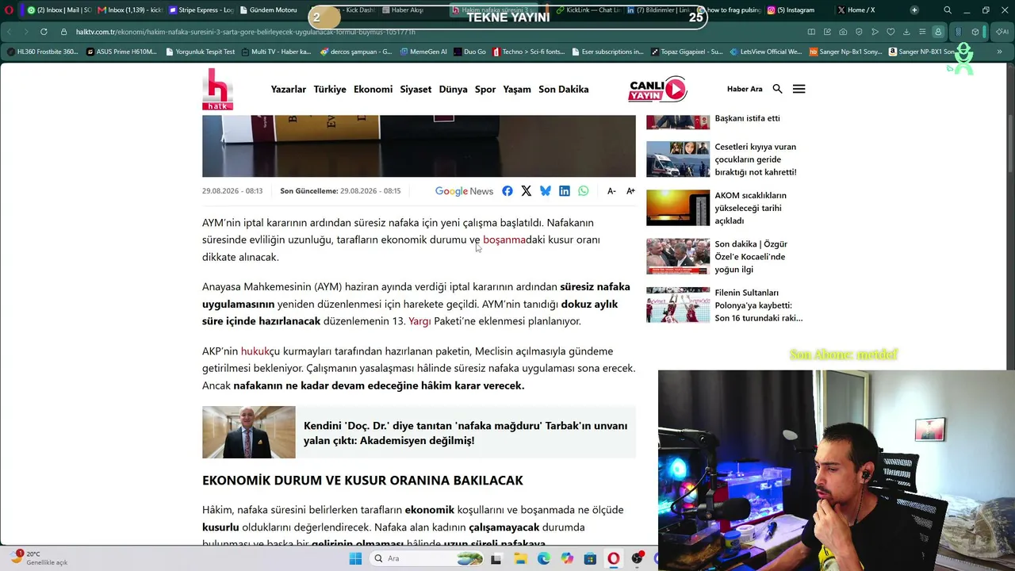
Task: Switch to the Gündem Motoru tab
Action: point(268,10)
